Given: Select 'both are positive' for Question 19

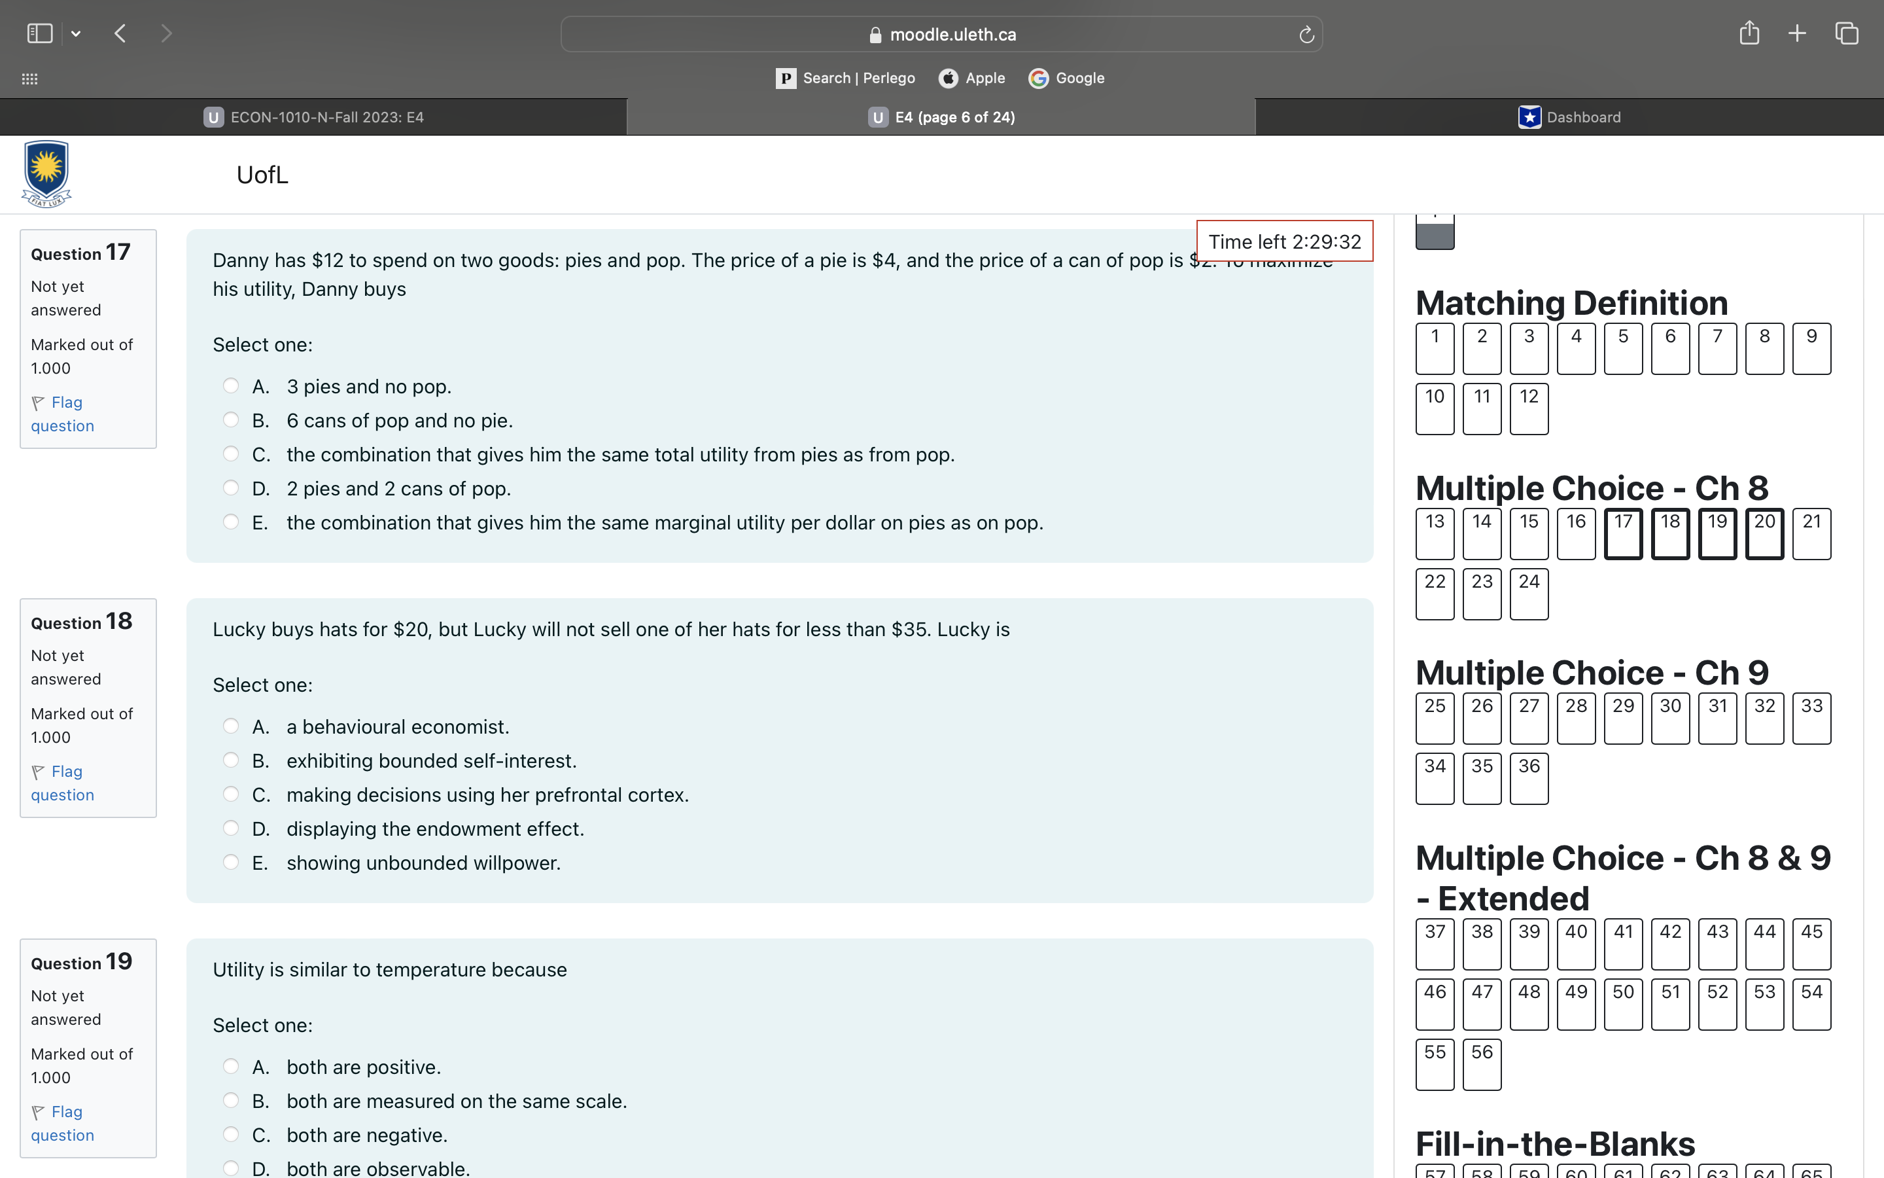Looking at the screenshot, I should tap(230, 1066).
